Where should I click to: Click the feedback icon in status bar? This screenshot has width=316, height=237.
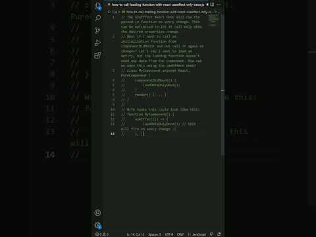(x=211, y=234)
